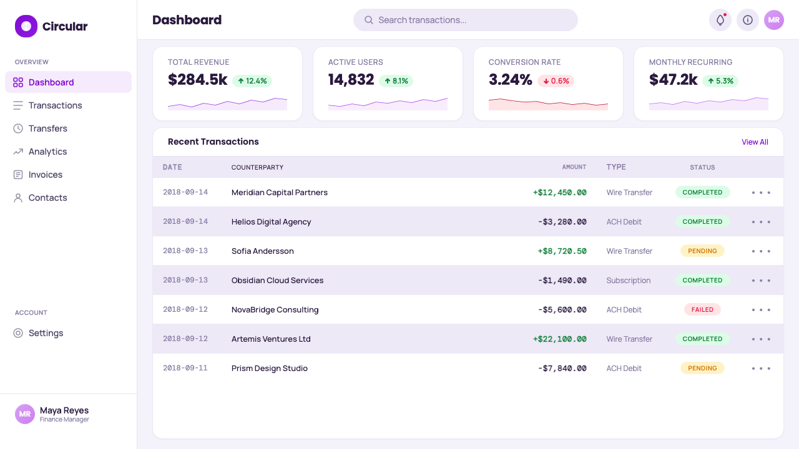Screen dimensions: 799x449
Task: Click the +$22,100.00 amount
Action: (x=560, y=339)
